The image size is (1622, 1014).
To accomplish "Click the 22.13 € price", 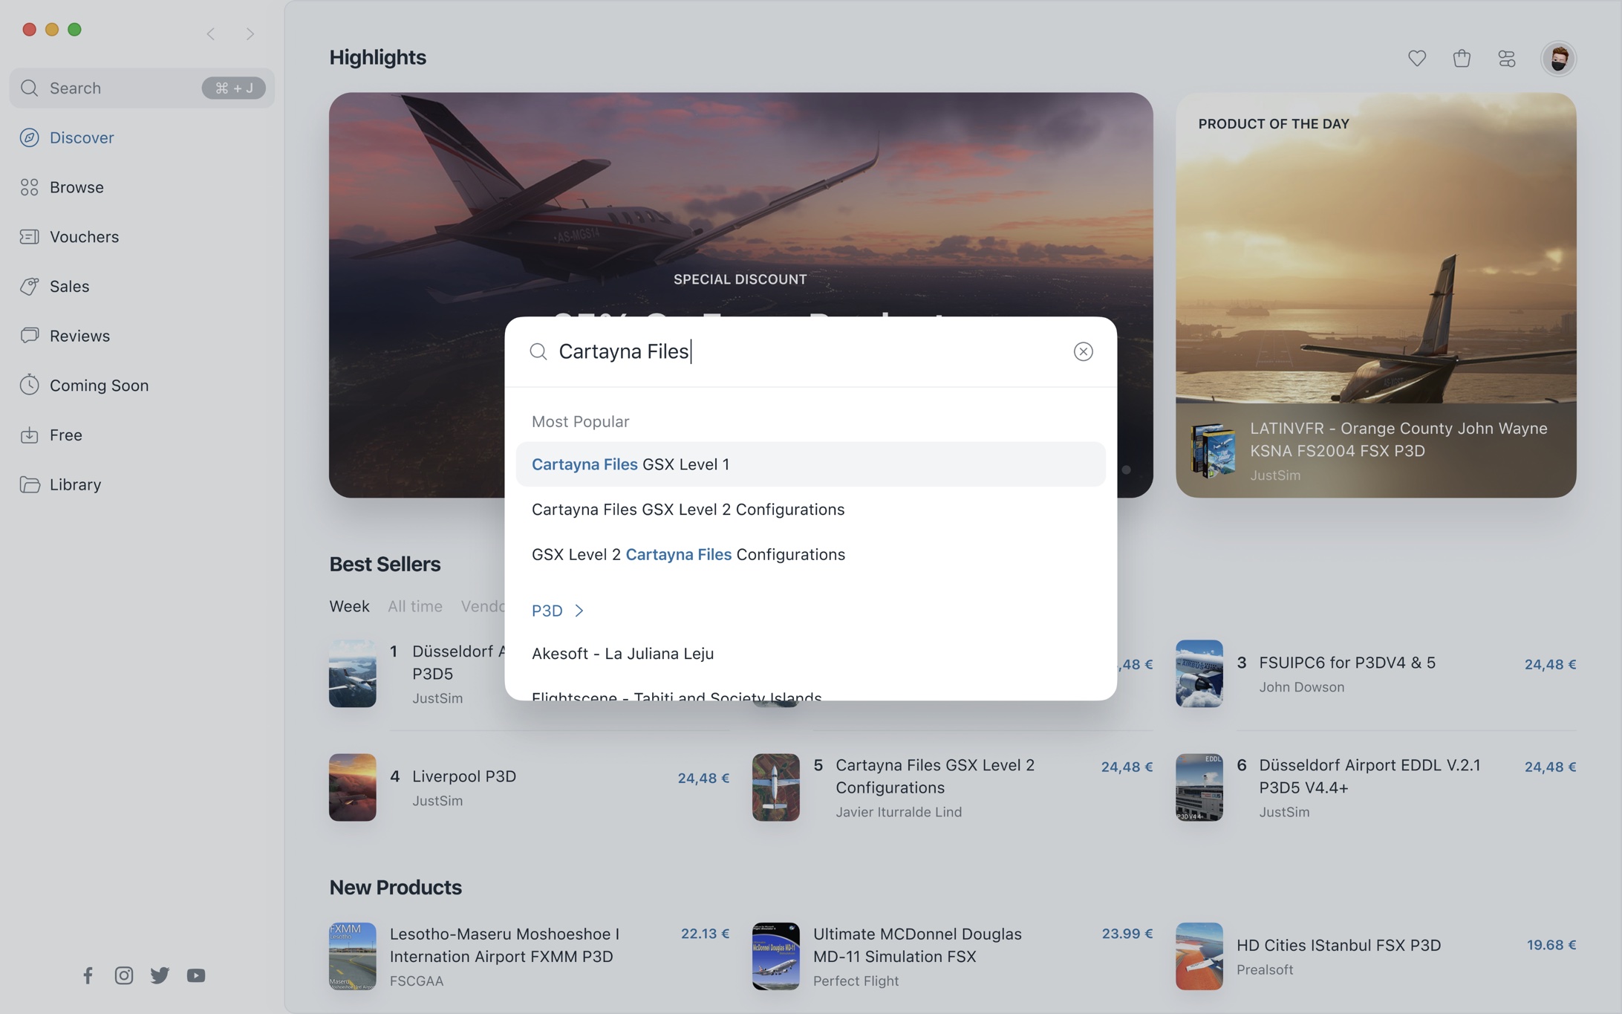I will [x=705, y=934].
